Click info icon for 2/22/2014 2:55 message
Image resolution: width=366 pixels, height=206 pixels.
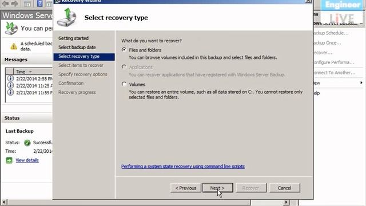[x=10, y=78]
